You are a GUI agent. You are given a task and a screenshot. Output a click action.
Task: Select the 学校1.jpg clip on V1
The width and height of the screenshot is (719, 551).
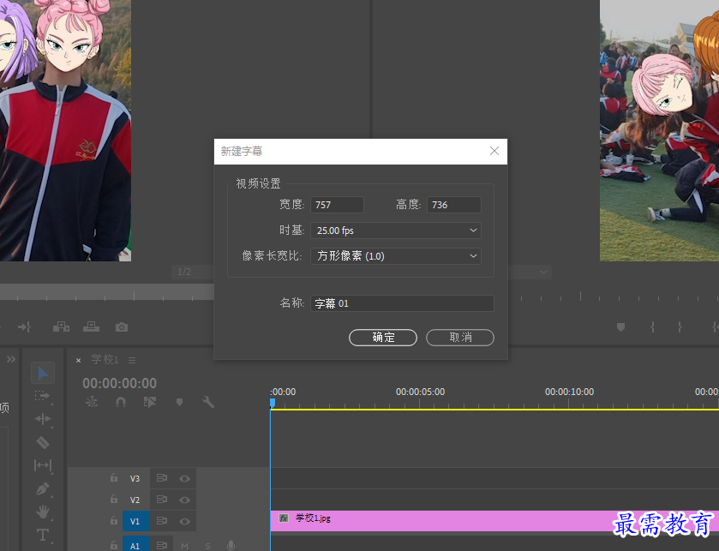click(x=494, y=521)
